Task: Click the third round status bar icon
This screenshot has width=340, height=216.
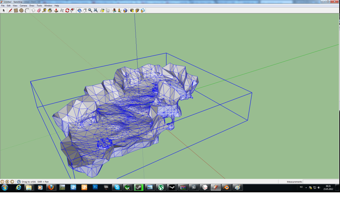Action: point(12,182)
